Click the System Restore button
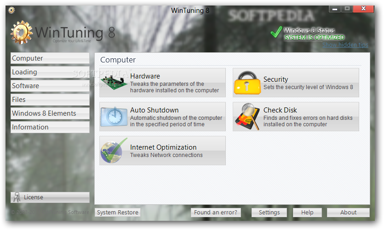Screen dimensions: 384x230 click(118, 213)
